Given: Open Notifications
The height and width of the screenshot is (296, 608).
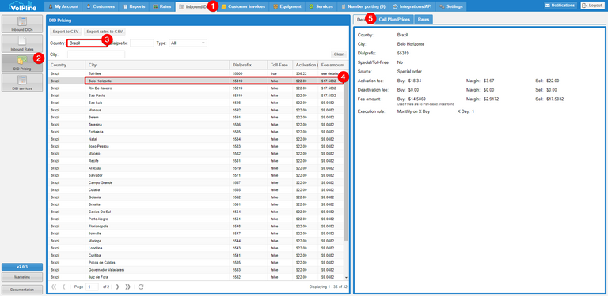Looking at the screenshot, I should pyautogui.click(x=560, y=6).
